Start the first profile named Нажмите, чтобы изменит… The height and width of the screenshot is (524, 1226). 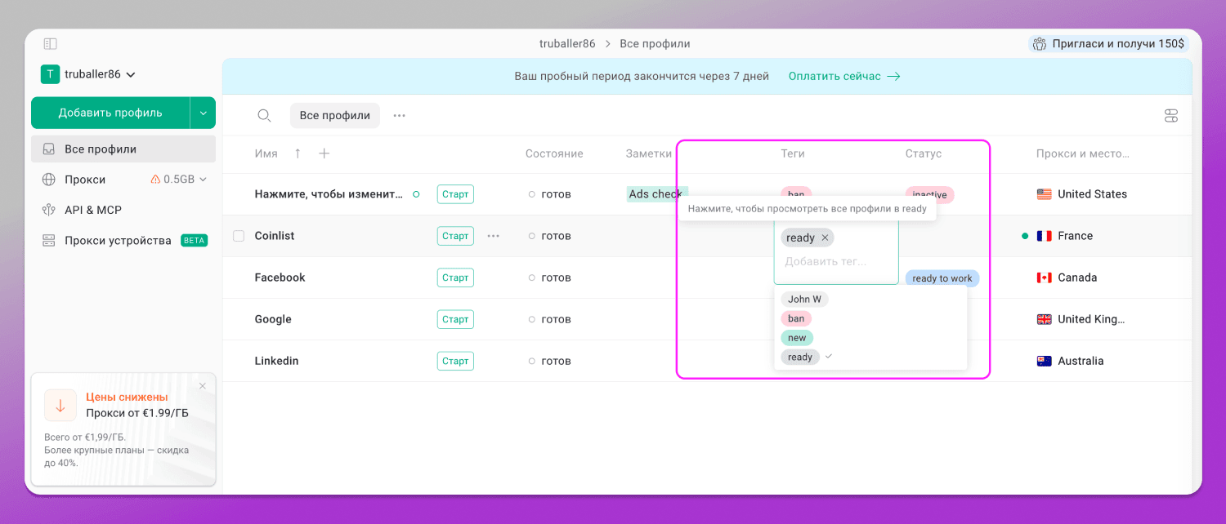point(455,194)
